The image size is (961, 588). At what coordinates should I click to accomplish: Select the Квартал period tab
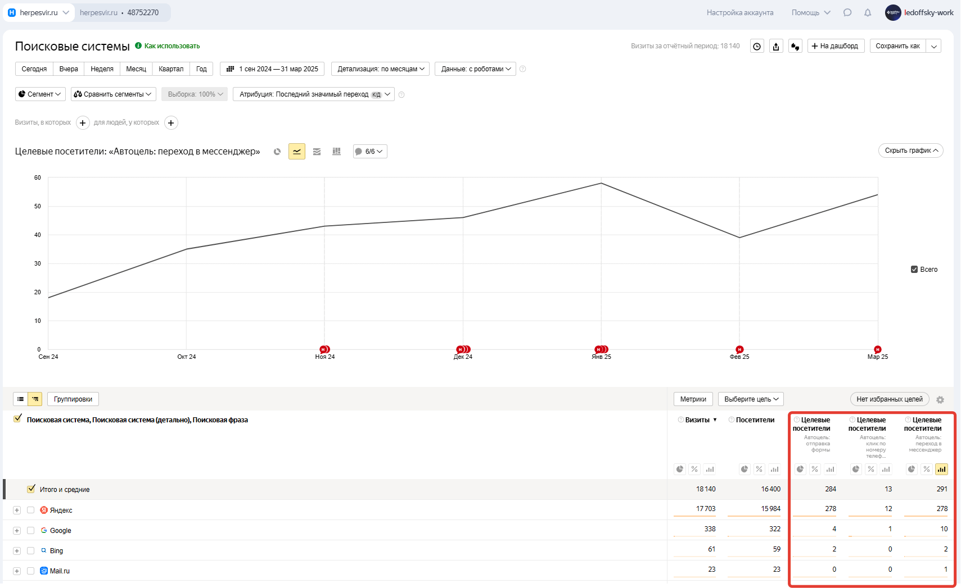pos(171,69)
